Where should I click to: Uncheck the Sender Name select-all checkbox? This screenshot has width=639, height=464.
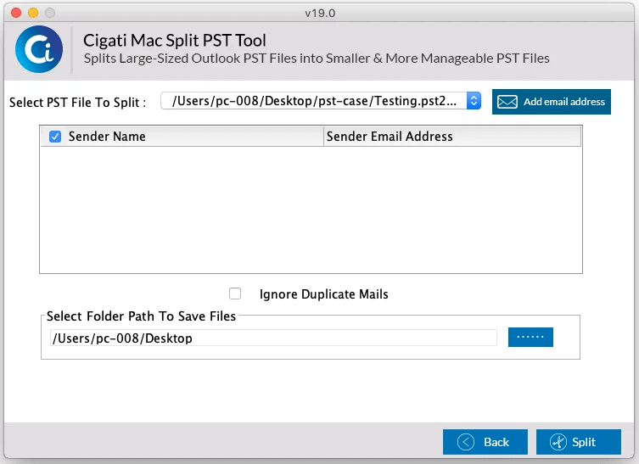tap(55, 137)
